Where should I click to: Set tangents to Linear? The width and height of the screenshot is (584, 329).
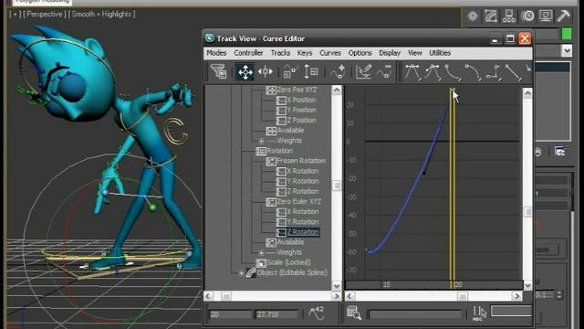[513, 72]
